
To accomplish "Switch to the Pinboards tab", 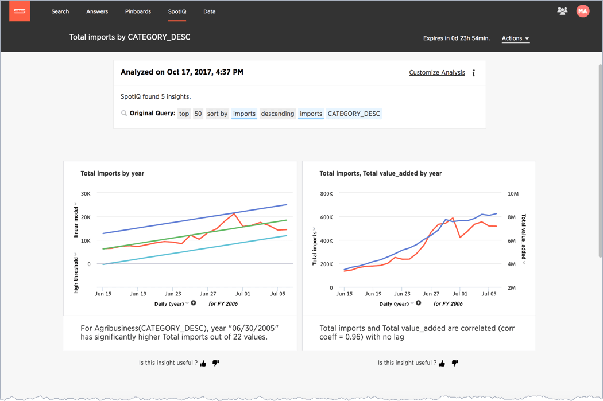I will [x=138, y=11].
